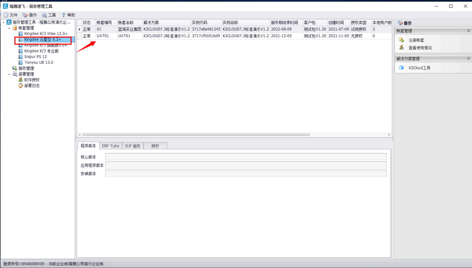Select Inspur PS 12 in tree

[x=36, y=57]
